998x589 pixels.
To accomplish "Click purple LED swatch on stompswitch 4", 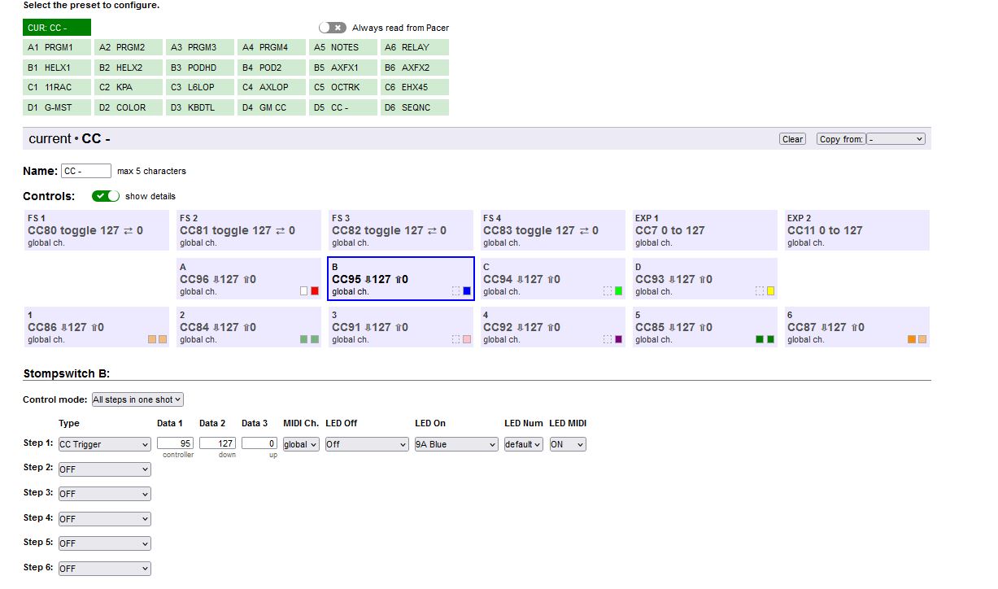I will pos(619,339).
